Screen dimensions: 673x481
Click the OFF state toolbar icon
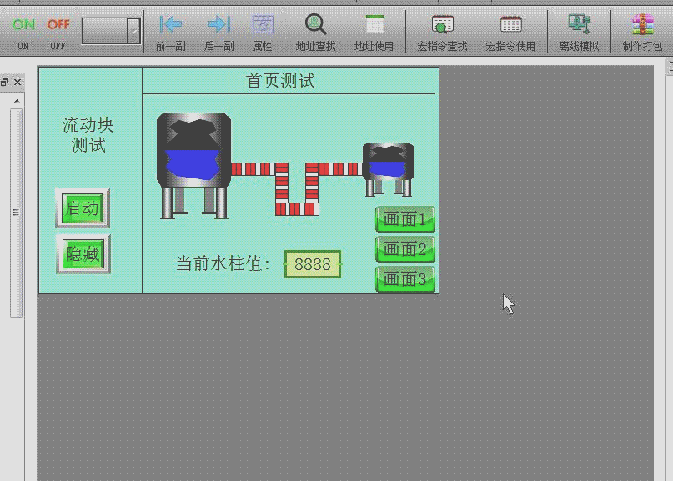coord(58,31)
